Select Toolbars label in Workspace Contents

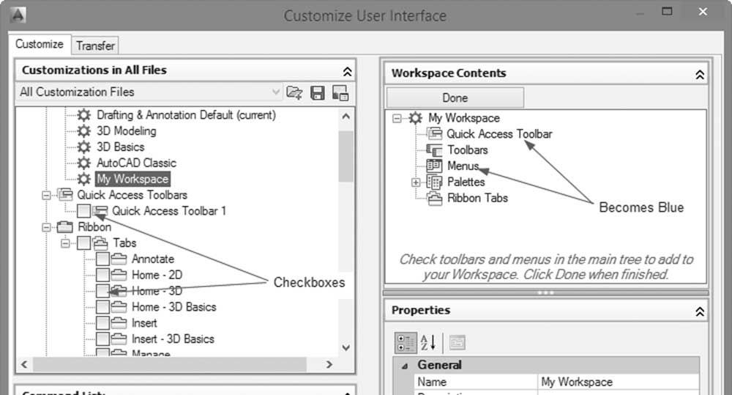click(468, 150)
